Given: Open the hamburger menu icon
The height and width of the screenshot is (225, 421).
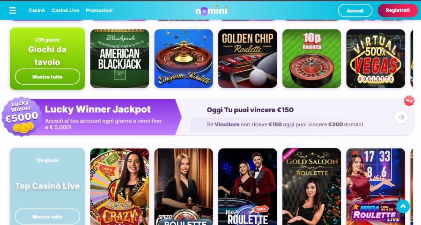Looking at the screenshot, I should click(12, 10).
